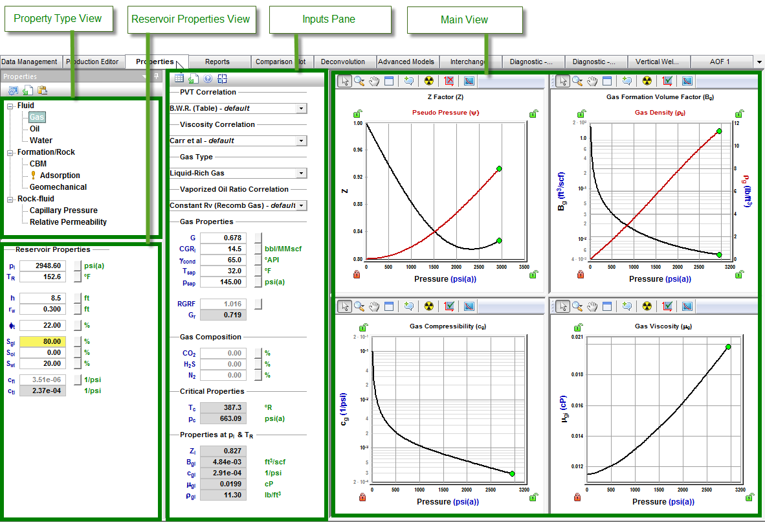Toggle red lock at Z Factor plot bottom-left
This screenshot has width=765, height=522.
pyautogui.click(x=357, y=275)
